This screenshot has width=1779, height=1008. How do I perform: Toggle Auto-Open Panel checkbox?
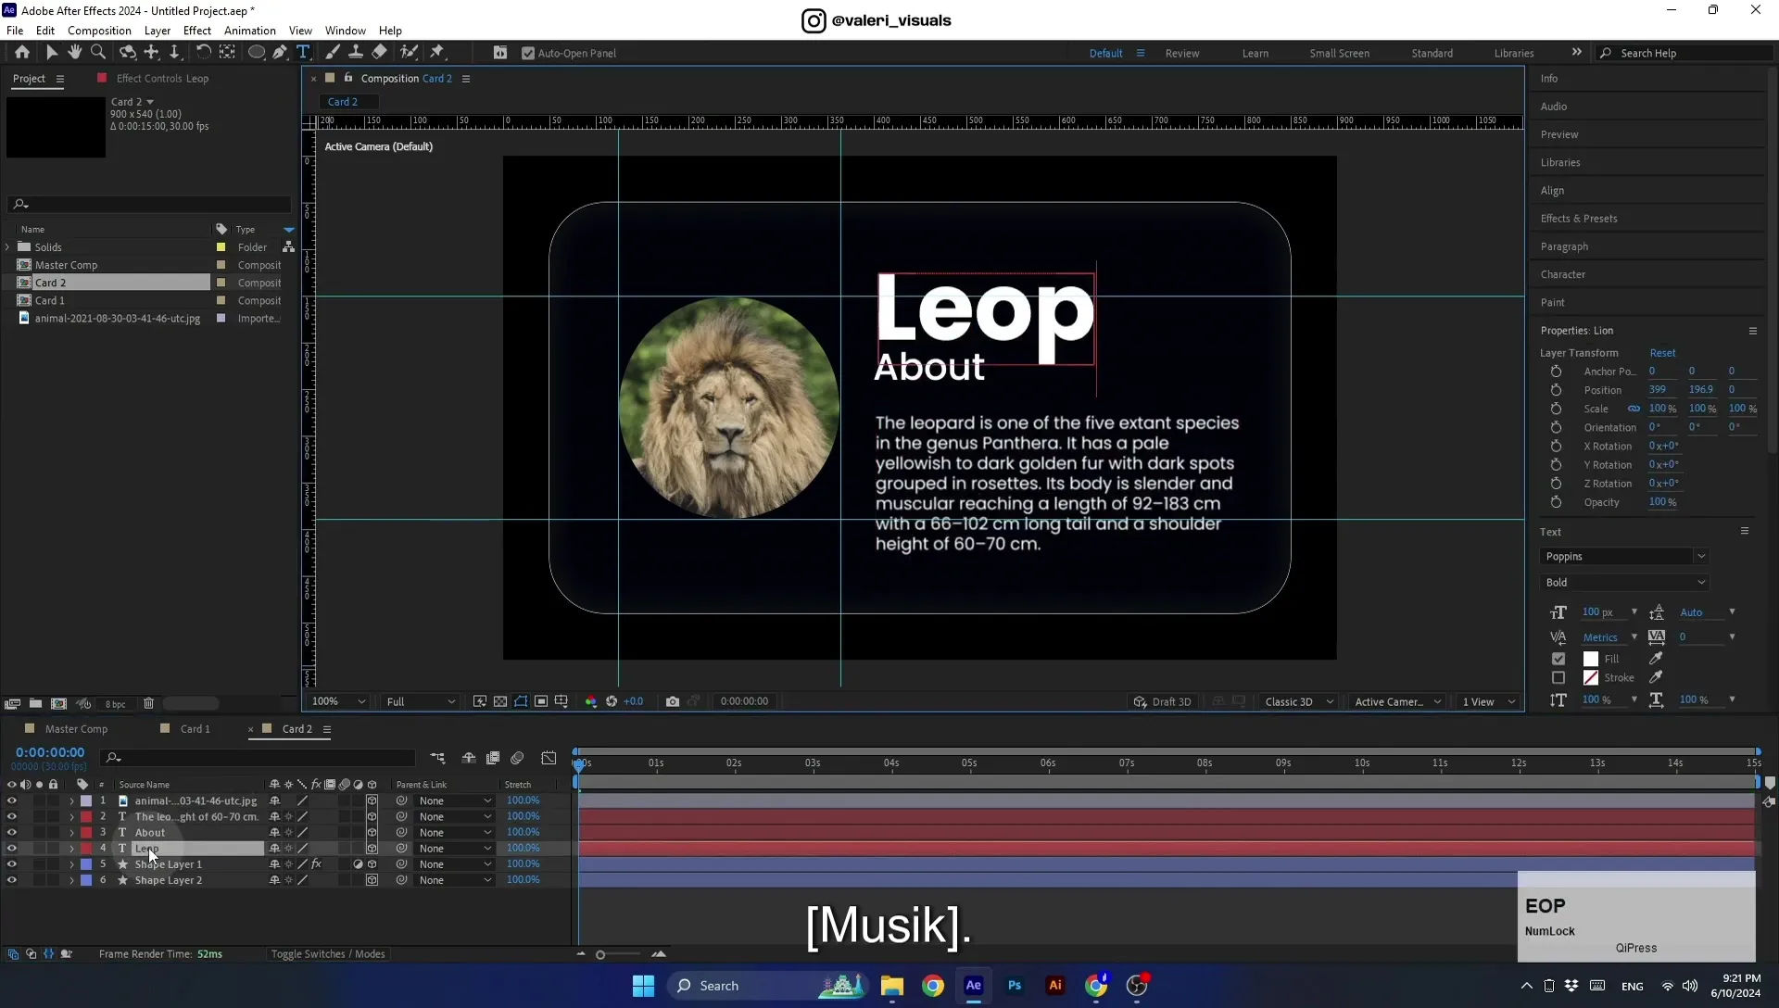528,54
